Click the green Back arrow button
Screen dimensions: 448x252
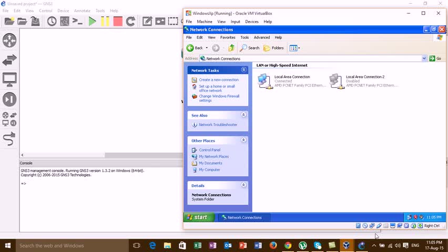tap(190, 48)
